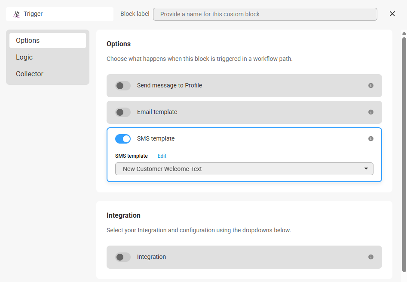
Task: Click the Trigger lightning bolt icon
Action: (17, 14)
